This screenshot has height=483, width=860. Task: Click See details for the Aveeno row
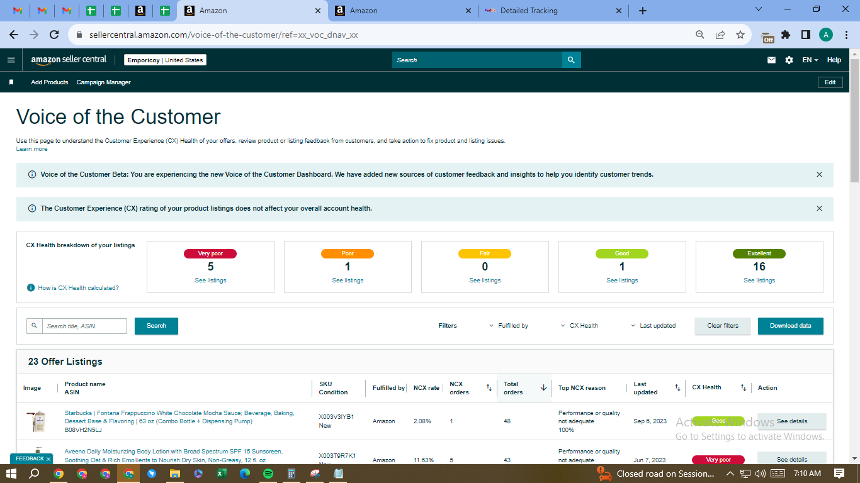792,459
